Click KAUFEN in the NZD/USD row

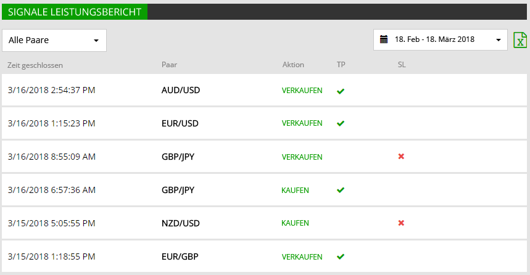pyautogui.click(x=295, y=223)
